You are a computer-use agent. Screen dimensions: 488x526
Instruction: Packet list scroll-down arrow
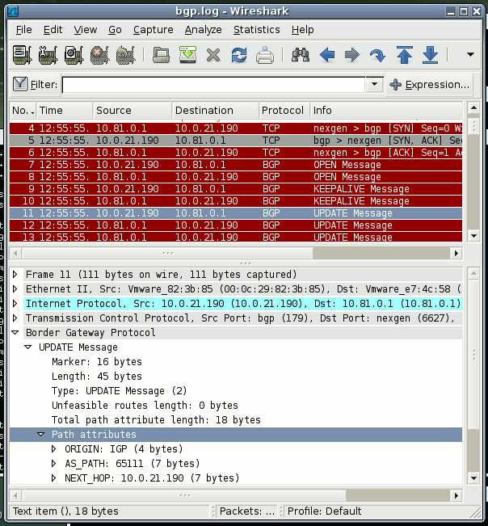[473, 235]
